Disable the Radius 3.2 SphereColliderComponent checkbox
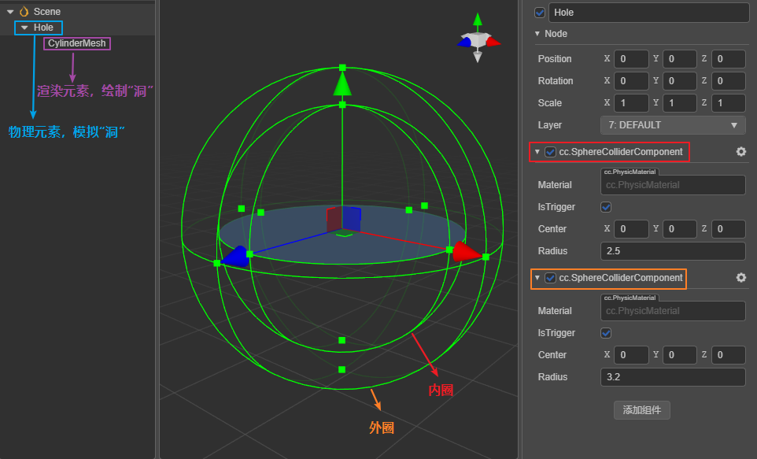 pyautogui.click(x=550, y=278)
